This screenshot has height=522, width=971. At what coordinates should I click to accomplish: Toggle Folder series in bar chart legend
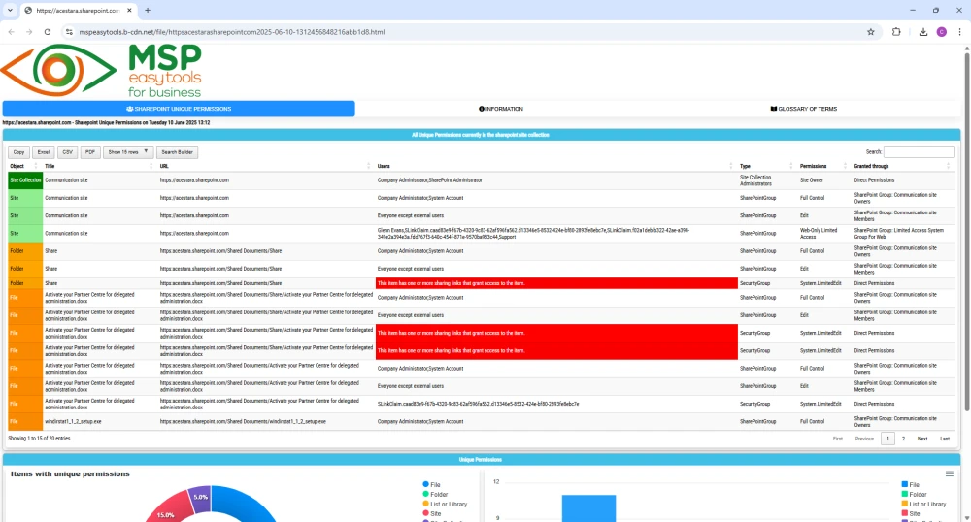coord(914,494)
